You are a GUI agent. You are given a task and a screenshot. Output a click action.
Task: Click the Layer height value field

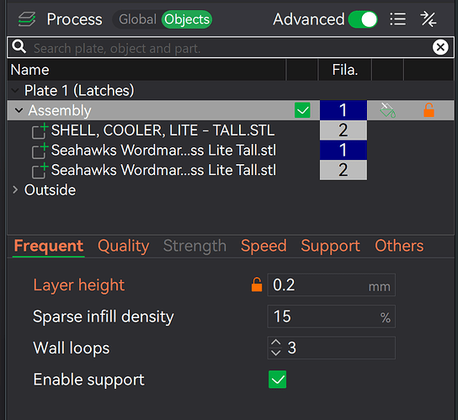pyautogui.click(x=331, y=285)
